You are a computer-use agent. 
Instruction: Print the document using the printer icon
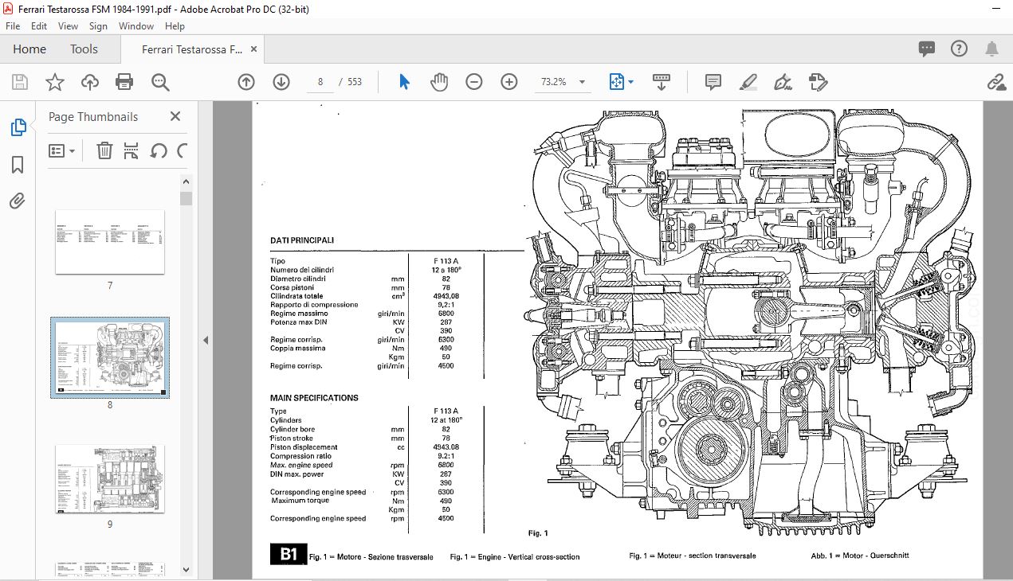(124, 82)
